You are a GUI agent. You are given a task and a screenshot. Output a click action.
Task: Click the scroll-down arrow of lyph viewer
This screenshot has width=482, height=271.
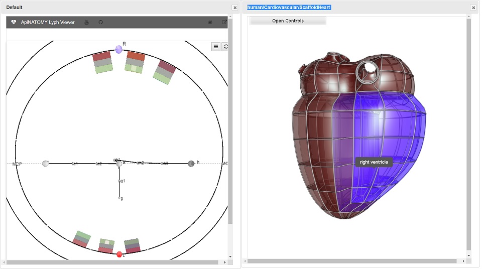pos(230,256)
